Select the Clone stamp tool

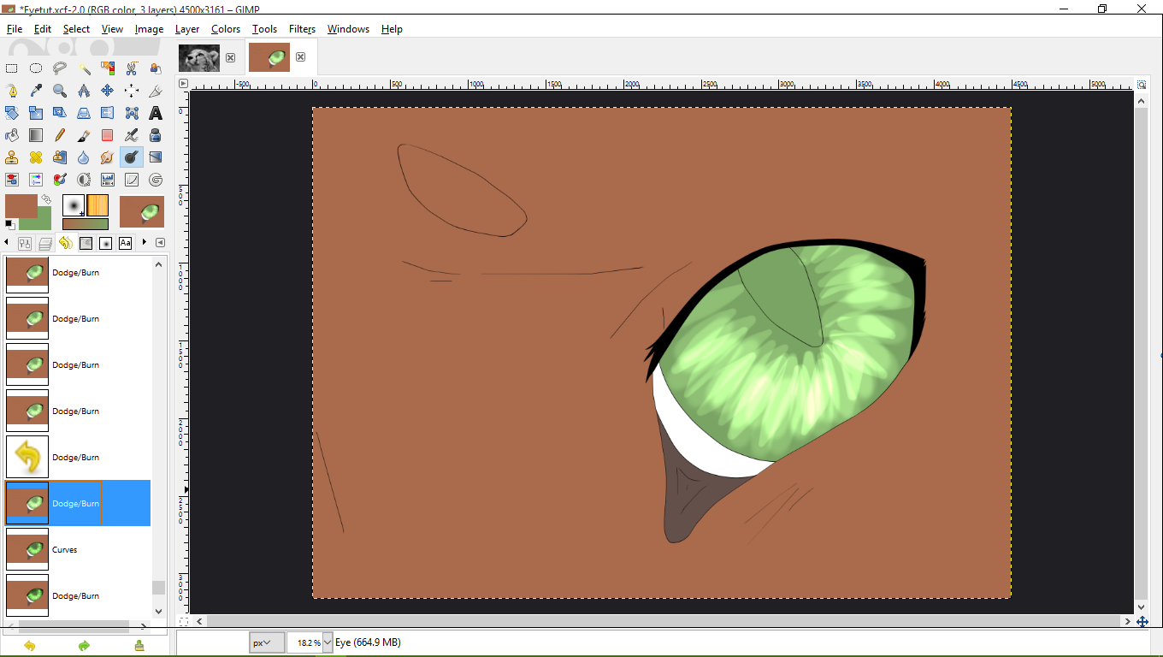pyautogui.click(x=12, y=157)
